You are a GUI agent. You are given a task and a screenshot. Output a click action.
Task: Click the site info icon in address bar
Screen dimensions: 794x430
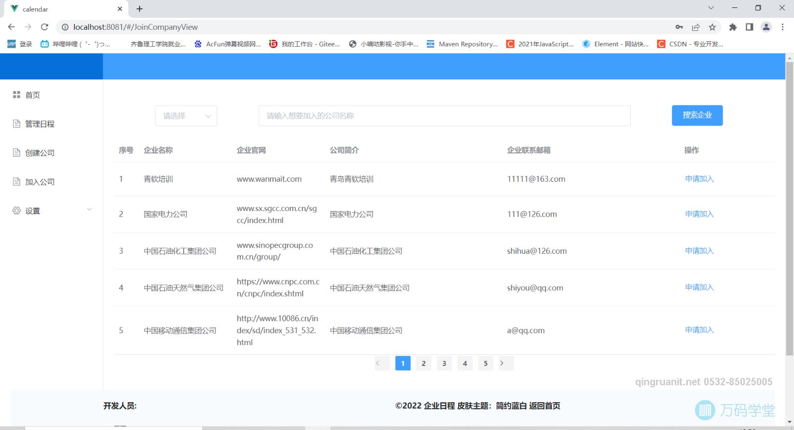coord(65,27)
